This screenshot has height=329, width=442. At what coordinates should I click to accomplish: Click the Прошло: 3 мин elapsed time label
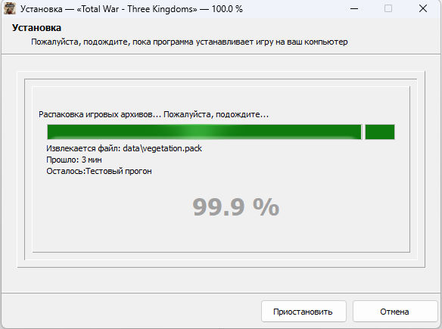pyautogui.click(x=74, y=160)
